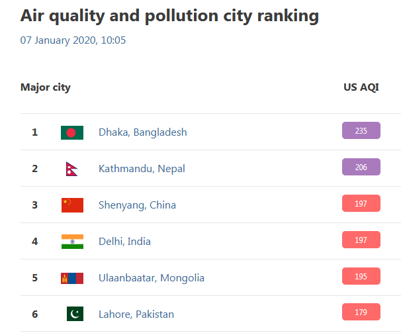Screen dimensions: 401x333
Task: Click the red 195 AQI badge
Action: click(361, 277)
